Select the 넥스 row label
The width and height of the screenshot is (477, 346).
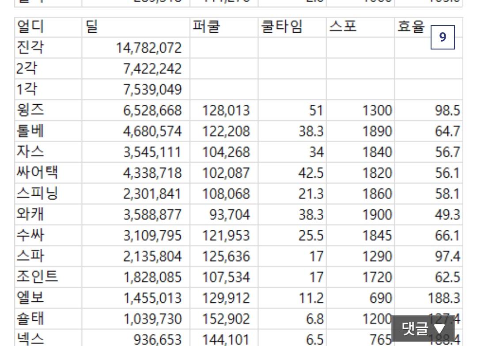point(30,339)
